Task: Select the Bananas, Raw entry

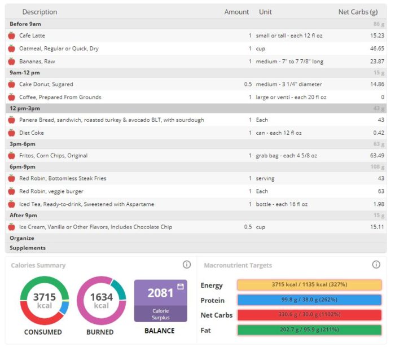Action: pyautogui.click(x=196, y=61)
